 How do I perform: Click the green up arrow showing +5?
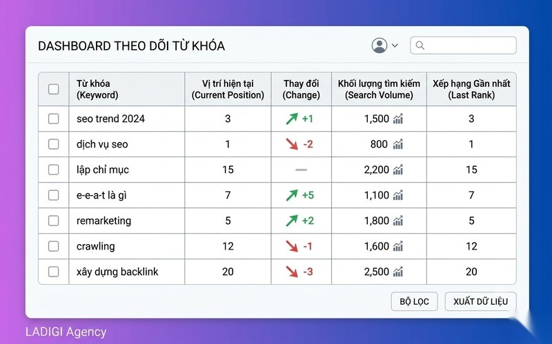(x=292, y=195)
